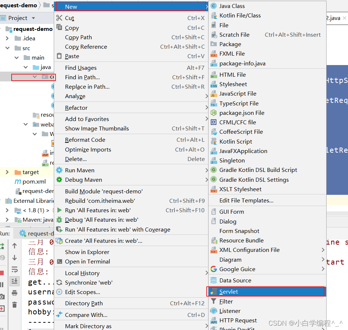Click the HTTP Request API icon
The image size is (348, 330).
(x=214, y=321)
